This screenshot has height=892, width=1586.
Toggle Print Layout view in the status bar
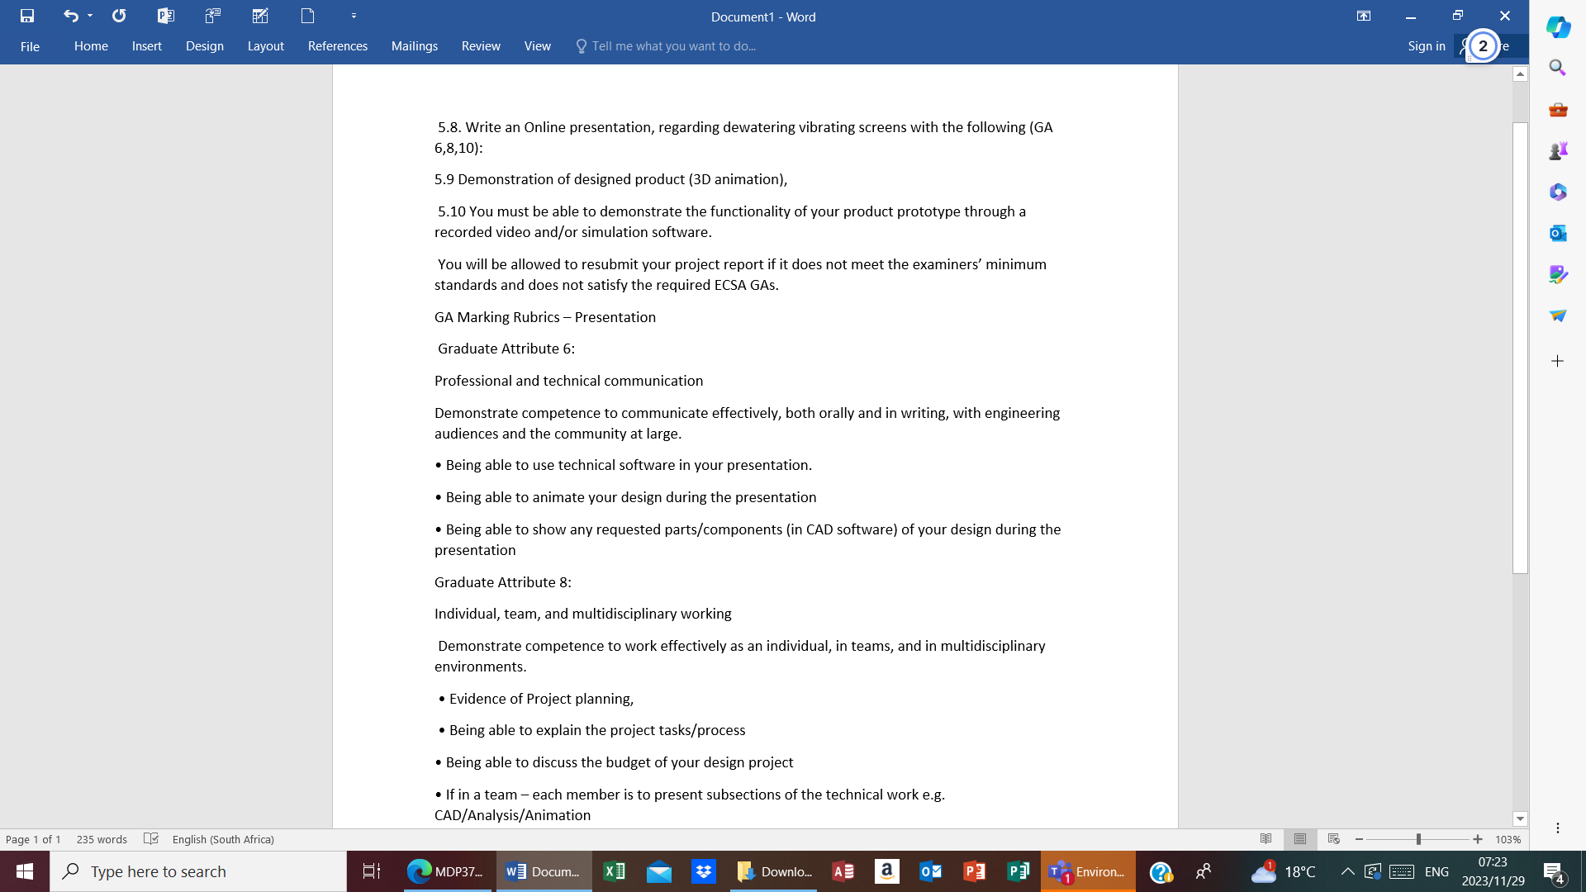(x=1300, y=839)
